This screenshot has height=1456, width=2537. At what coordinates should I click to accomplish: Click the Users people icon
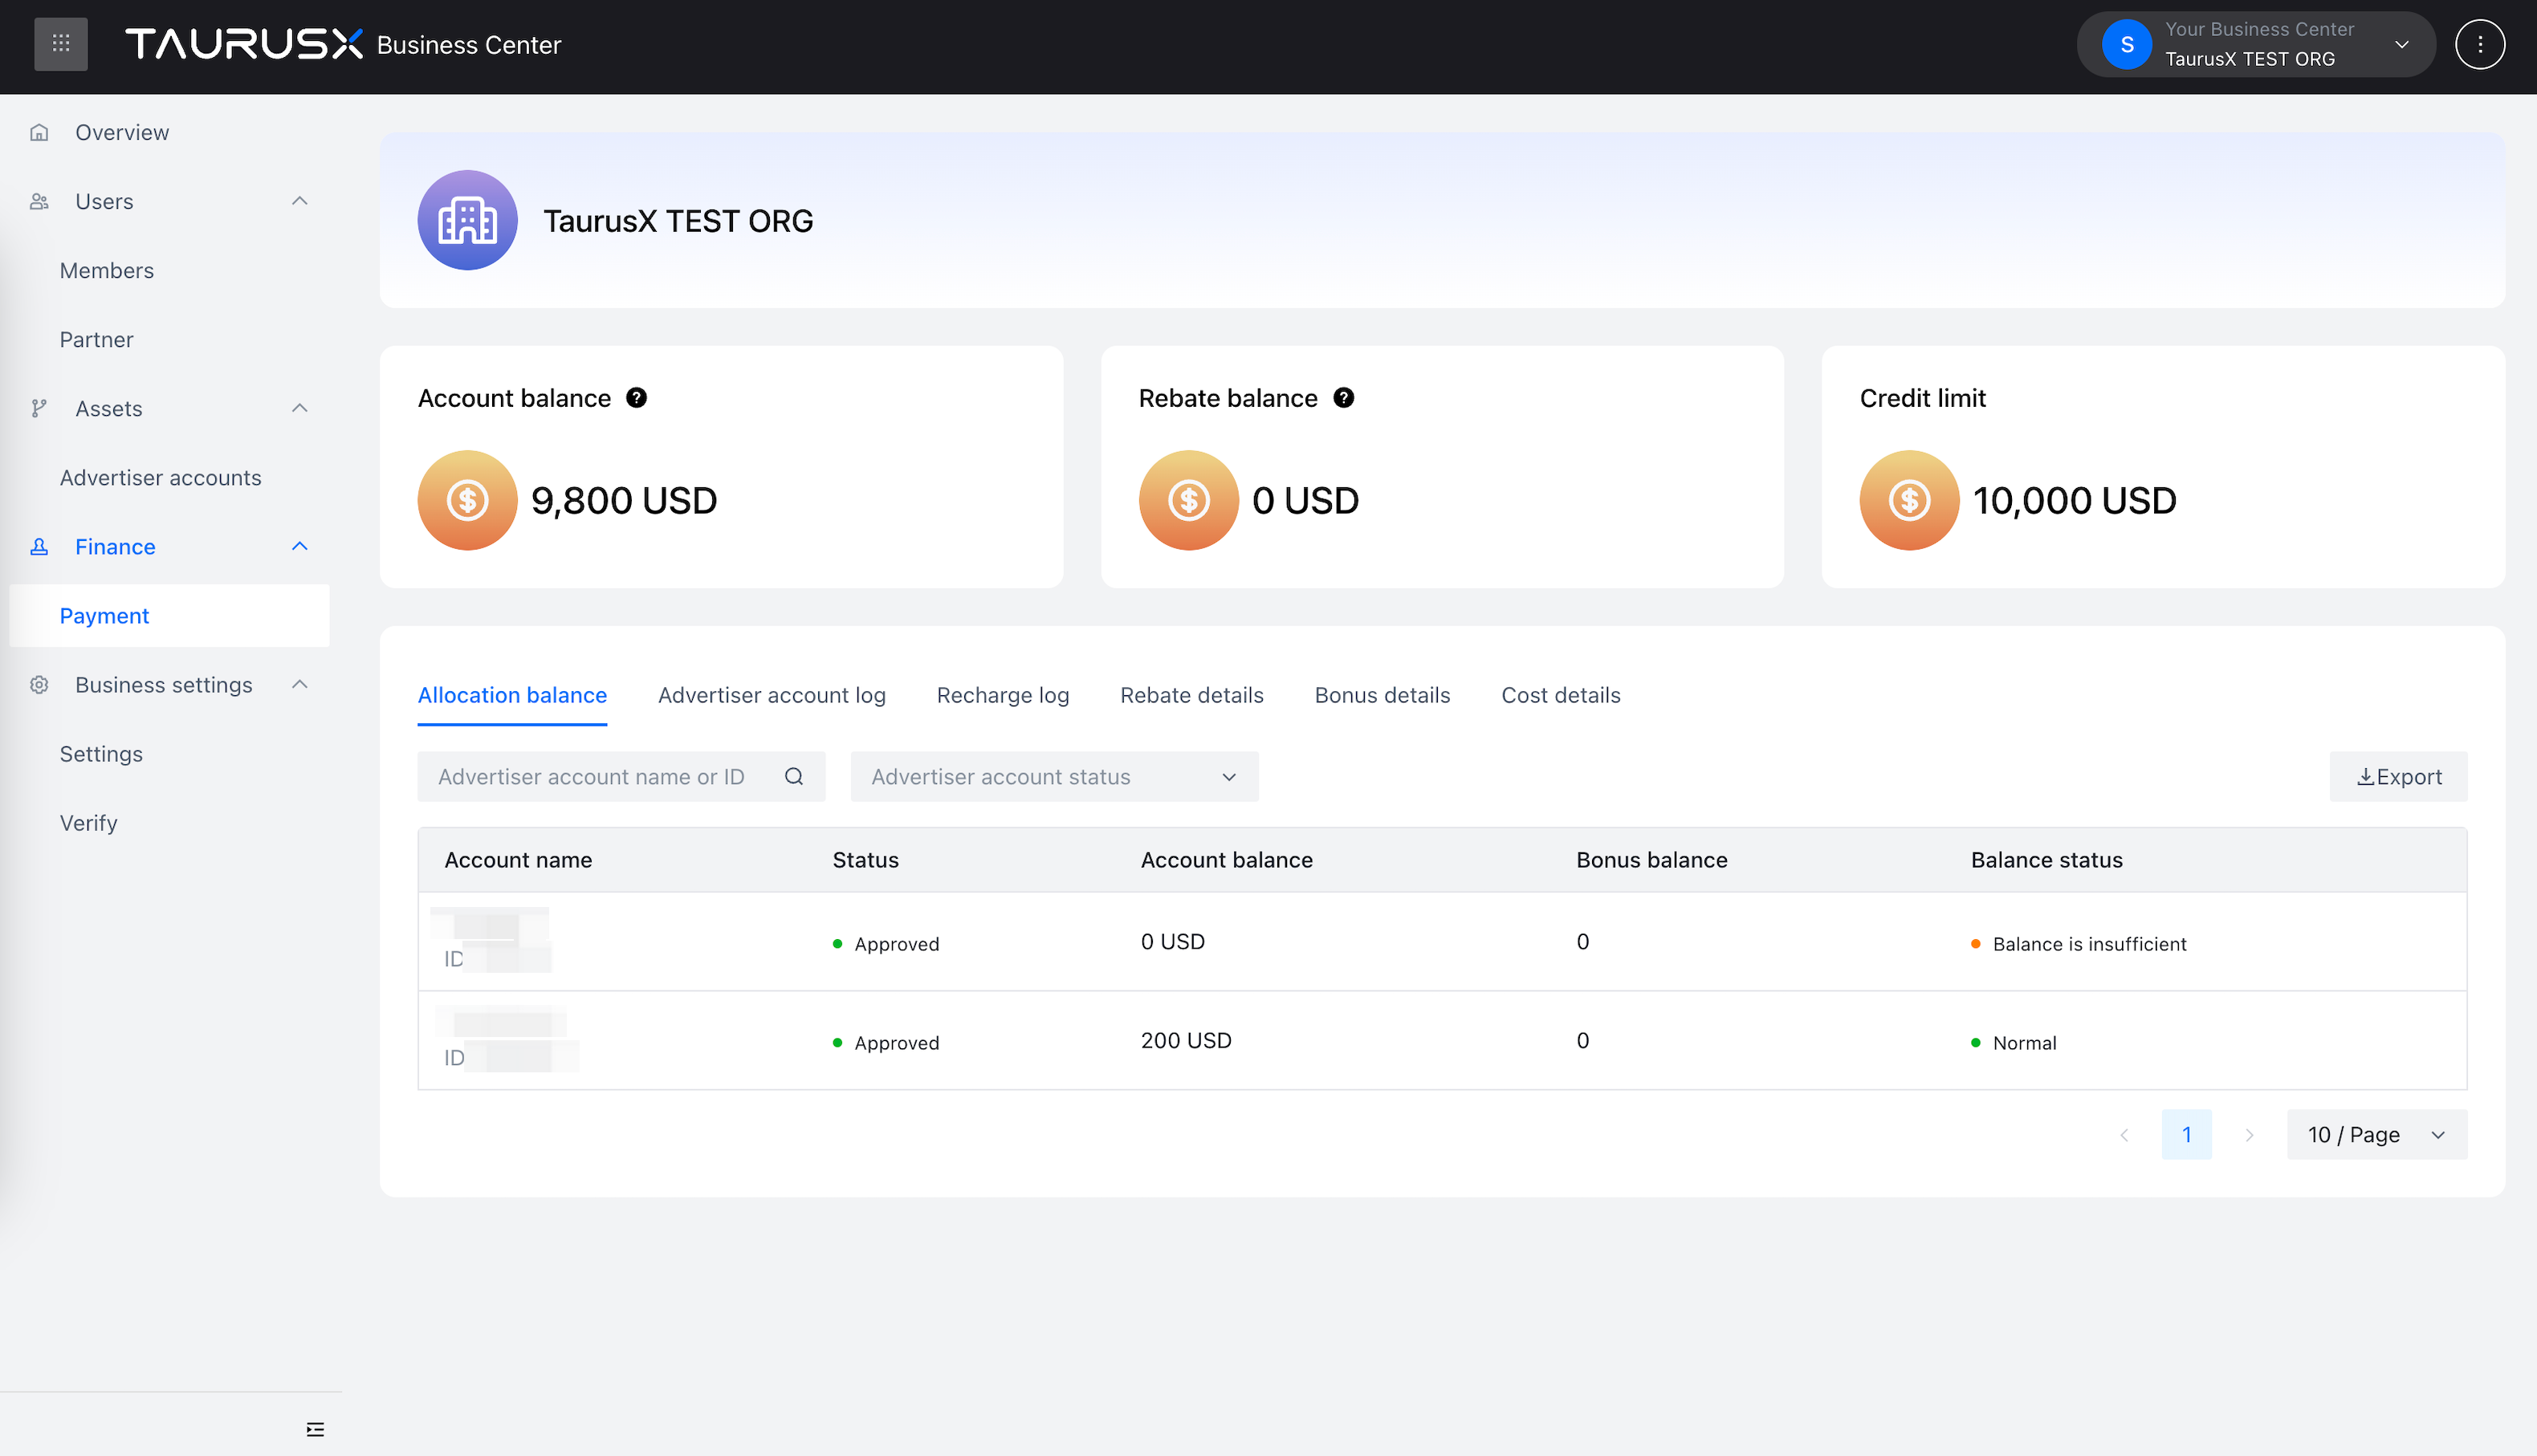tap(39, 201)
